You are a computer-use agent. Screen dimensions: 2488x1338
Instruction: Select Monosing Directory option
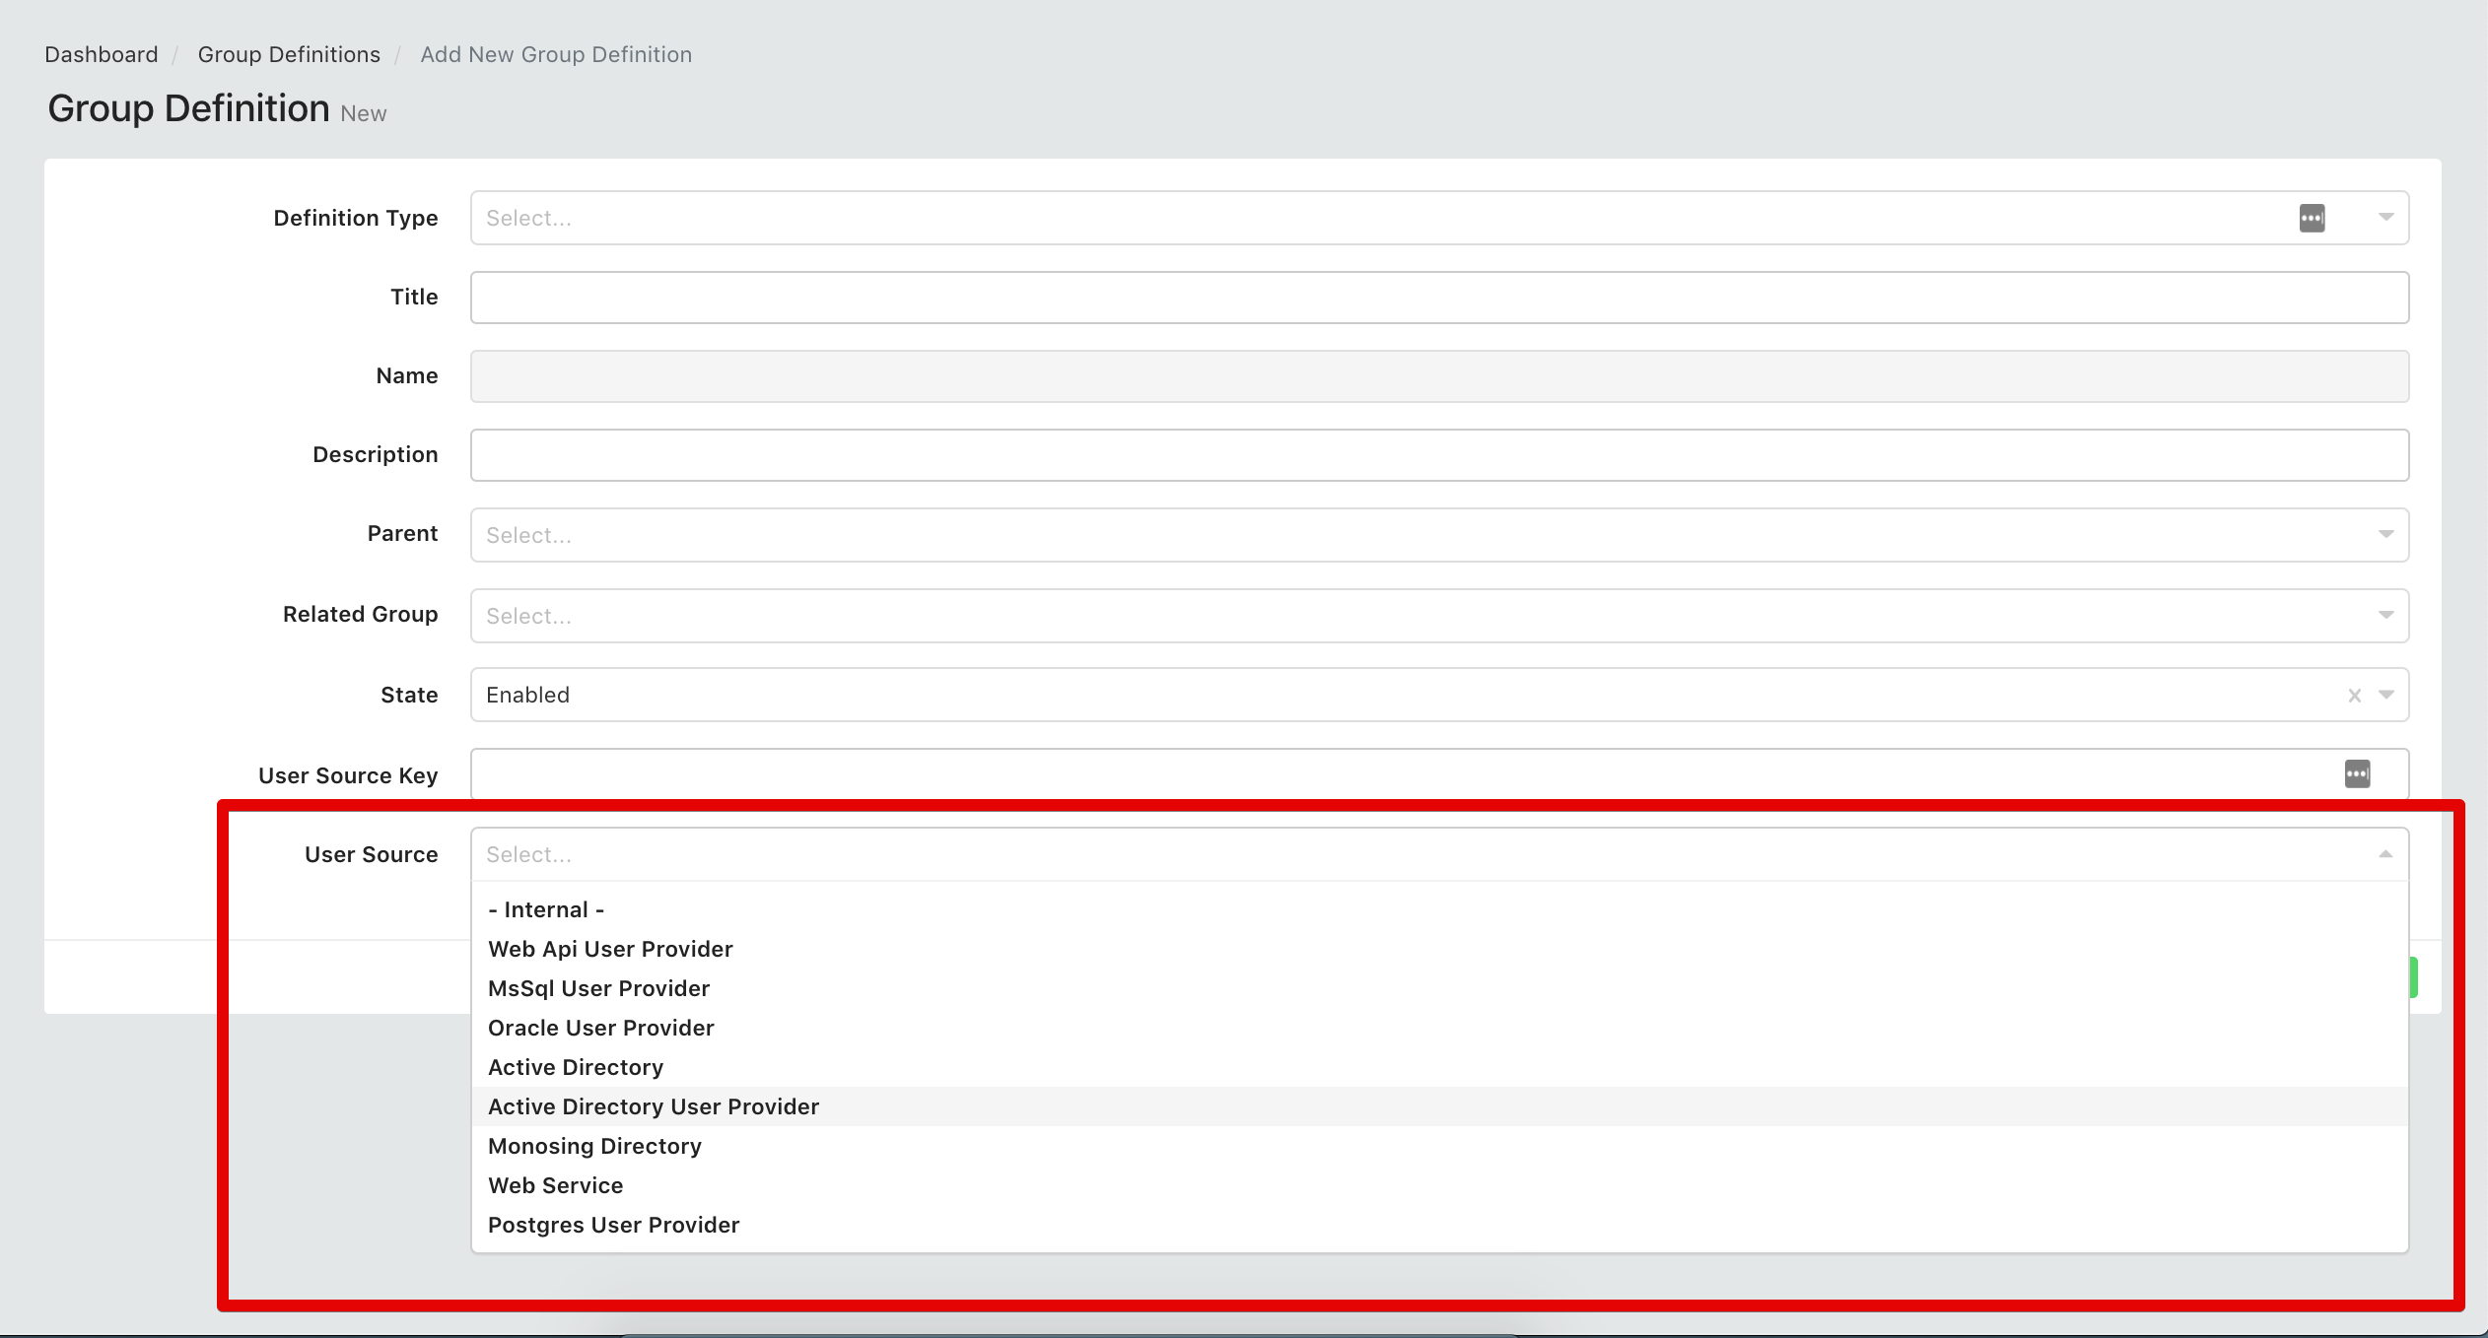[x=594, y=1146]
